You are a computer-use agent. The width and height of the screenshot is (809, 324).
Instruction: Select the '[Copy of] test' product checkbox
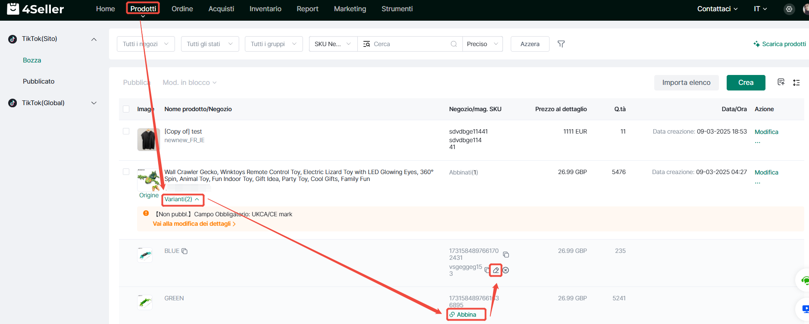point(126,131)
